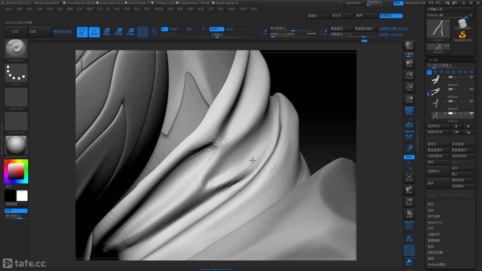The width and height of the screenshot is (482, 271).
Task: Click the 全部删除 (Delete All) button
Action: pyautogui.click(x=462, y=186)
